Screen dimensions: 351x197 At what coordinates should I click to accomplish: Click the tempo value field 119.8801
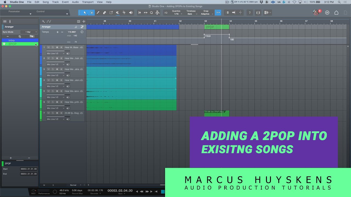72,32
